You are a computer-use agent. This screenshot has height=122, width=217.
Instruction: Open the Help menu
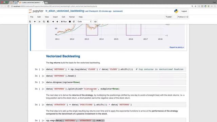81,17
